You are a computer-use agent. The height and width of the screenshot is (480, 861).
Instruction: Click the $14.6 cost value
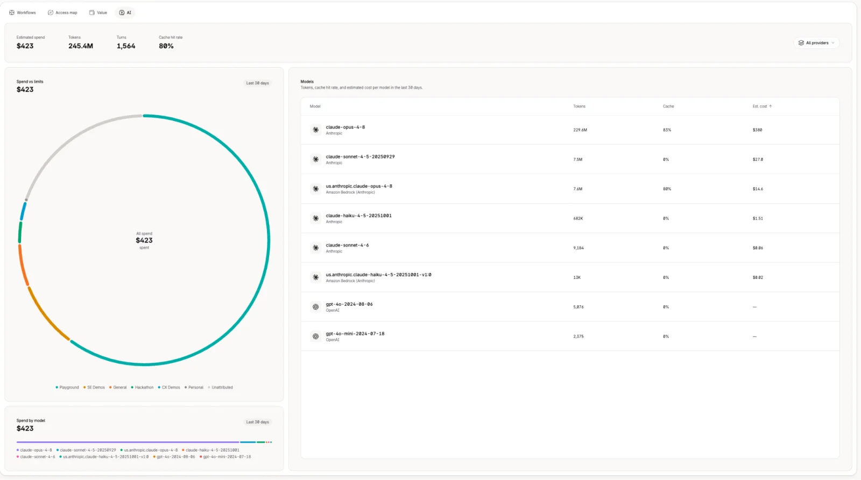point(758,189)
